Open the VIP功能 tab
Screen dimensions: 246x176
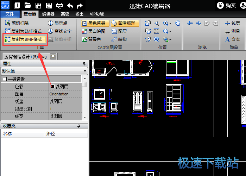(x=97, y=14)
